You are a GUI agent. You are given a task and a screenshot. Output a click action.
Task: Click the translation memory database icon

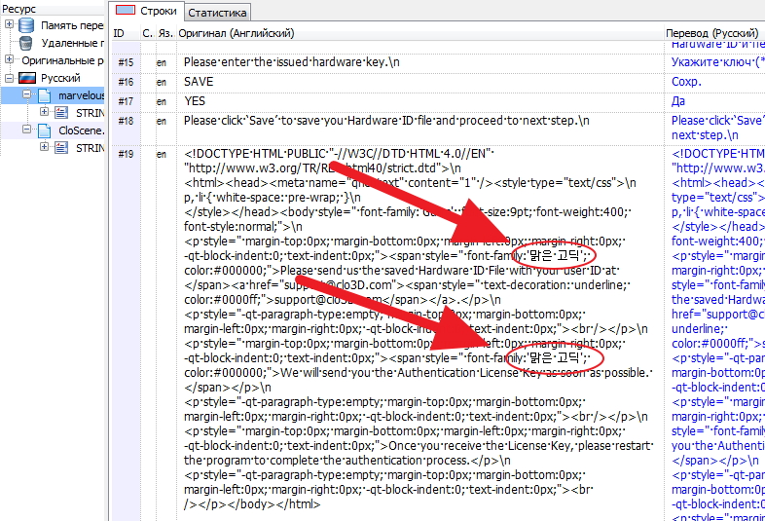[x=25, y=25]
